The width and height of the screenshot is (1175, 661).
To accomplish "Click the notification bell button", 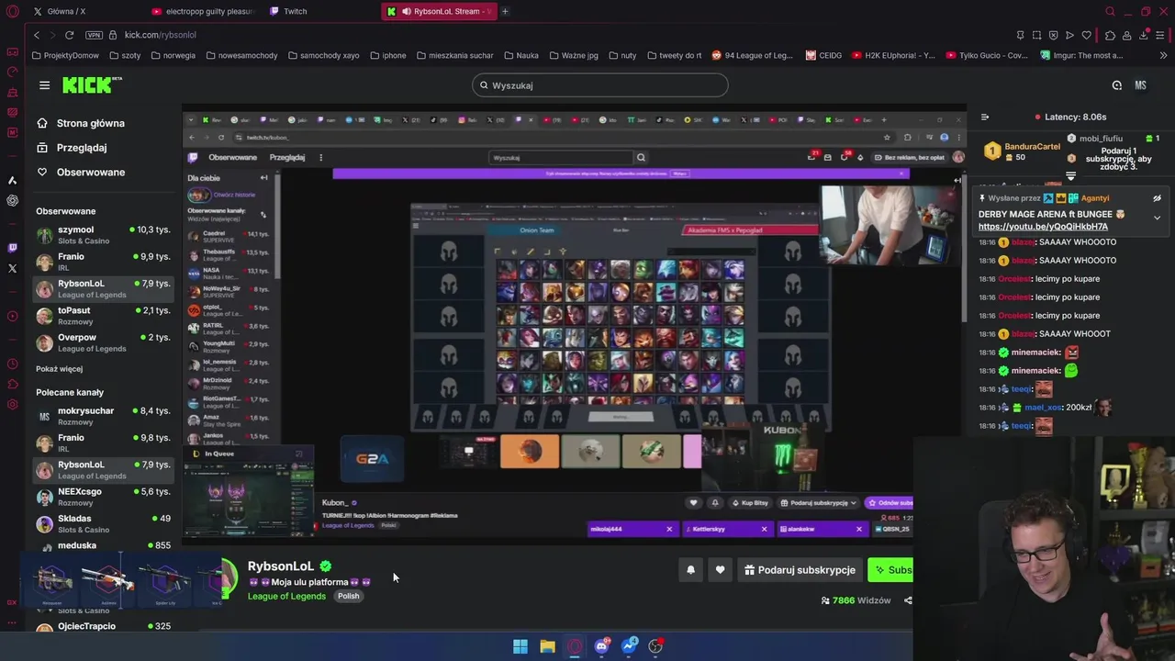I will (690, 570).
